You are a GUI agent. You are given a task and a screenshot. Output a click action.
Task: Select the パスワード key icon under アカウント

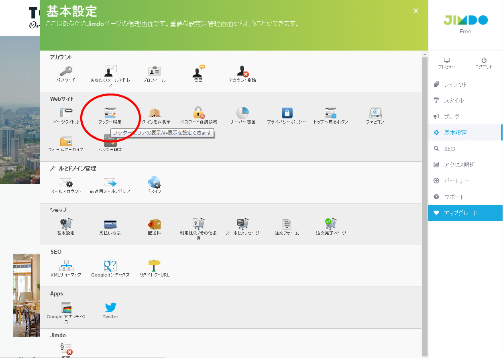pos(66,71)
